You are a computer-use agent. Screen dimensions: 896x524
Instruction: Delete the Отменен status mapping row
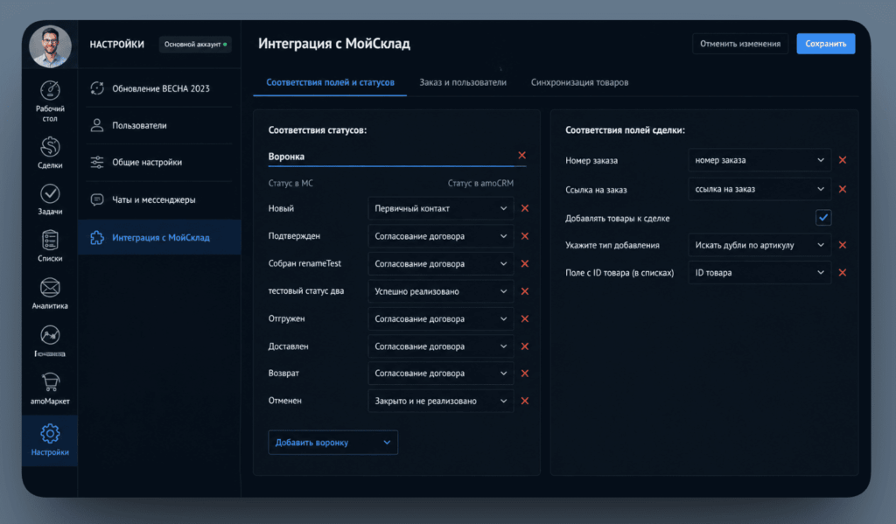[x=525, y=401]
